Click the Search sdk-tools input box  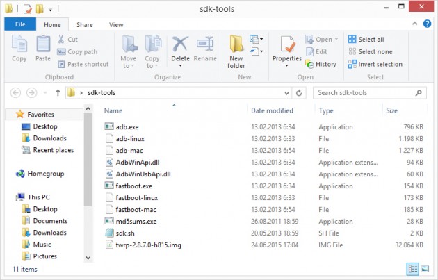point(365,92)
